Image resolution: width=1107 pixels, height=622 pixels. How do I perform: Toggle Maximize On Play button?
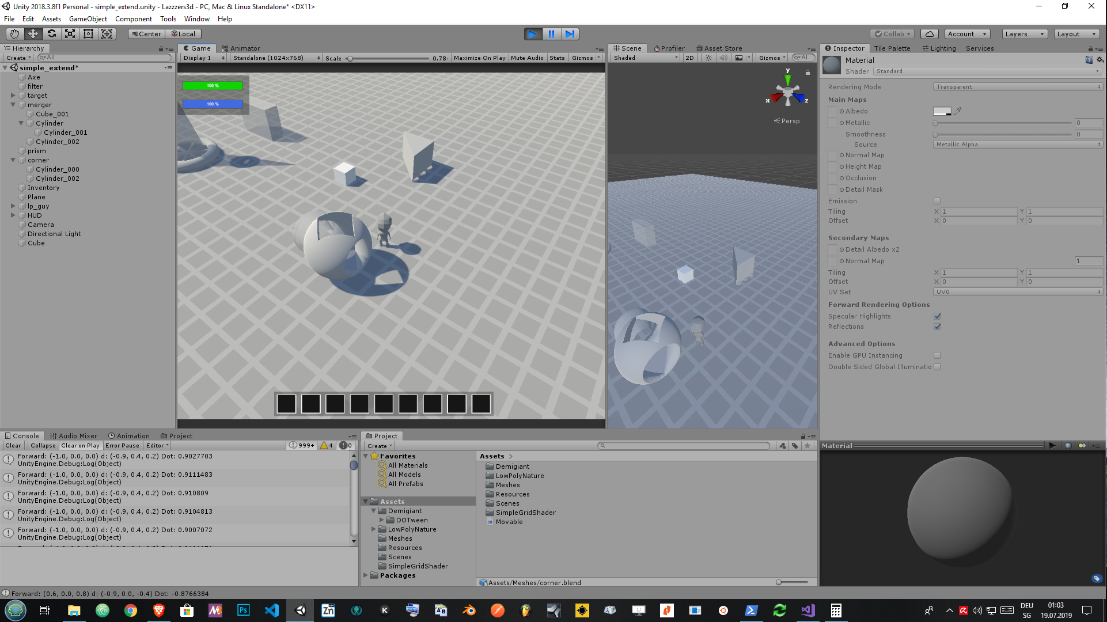[479, 58]
